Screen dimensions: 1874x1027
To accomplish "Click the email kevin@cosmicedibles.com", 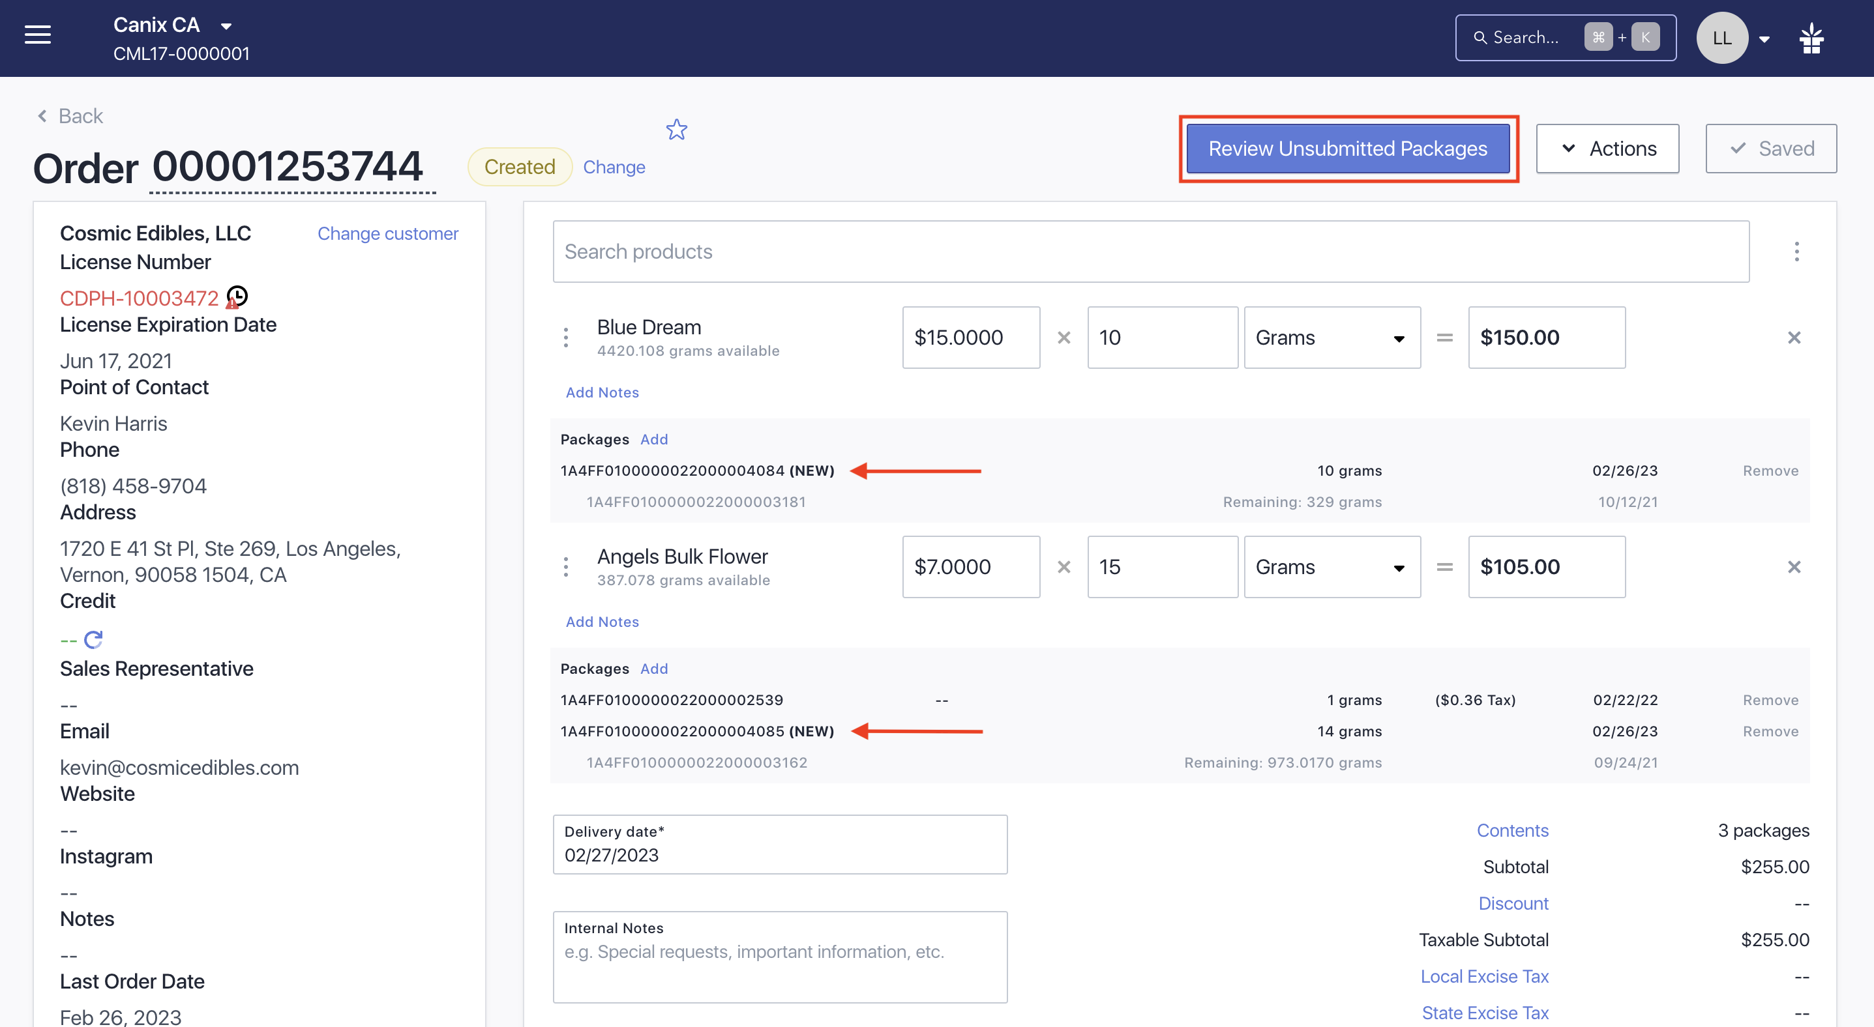I will pyautogui.click(x=179, y=768).
